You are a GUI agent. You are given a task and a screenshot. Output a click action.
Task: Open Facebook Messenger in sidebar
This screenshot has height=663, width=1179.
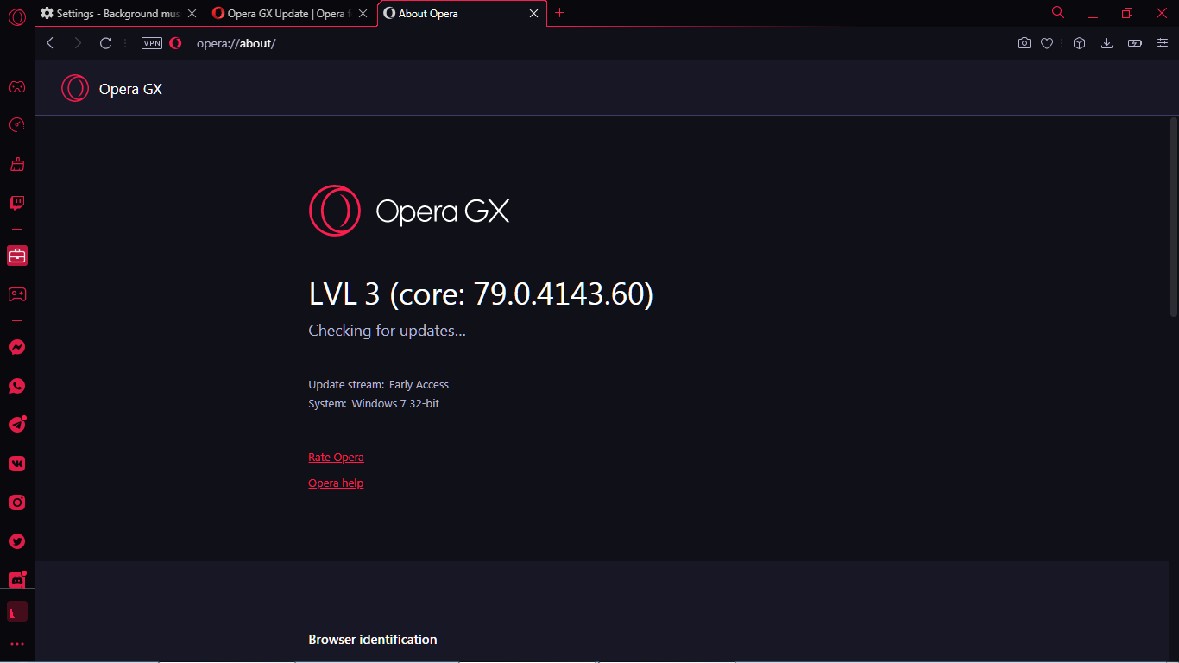[17, 347]
